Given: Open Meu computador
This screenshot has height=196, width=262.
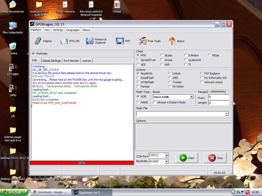Looking at the screenshot, I should coord(13,28).
